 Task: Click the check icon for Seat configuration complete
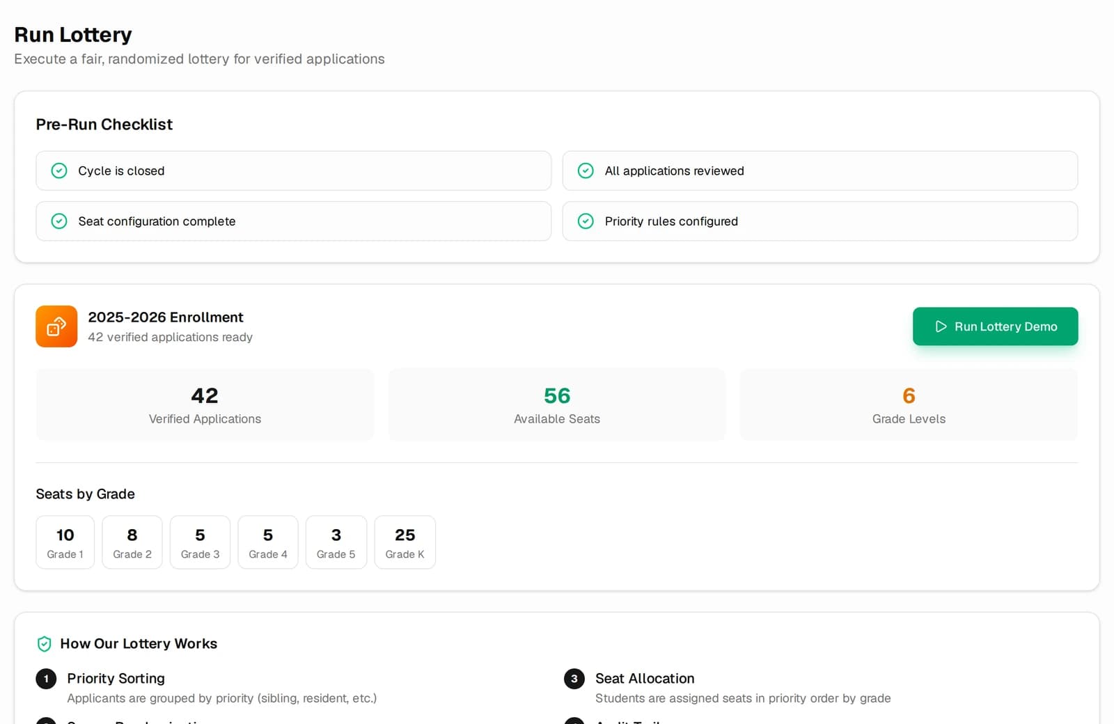click(59, 221)
